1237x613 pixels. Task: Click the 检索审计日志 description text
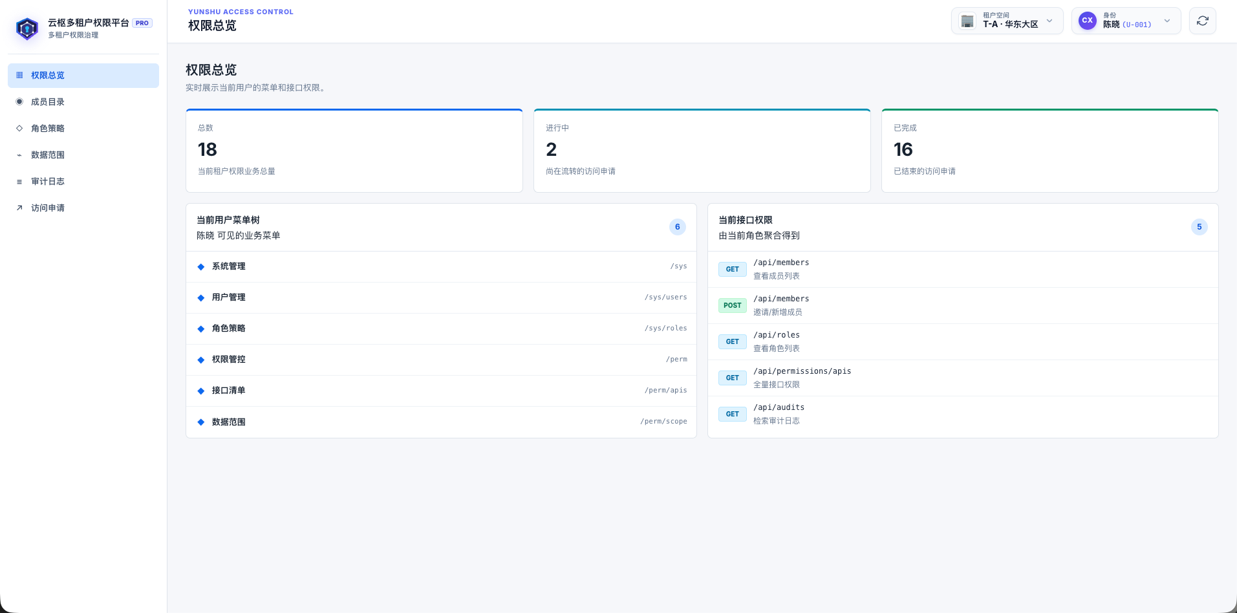point(777,421)
